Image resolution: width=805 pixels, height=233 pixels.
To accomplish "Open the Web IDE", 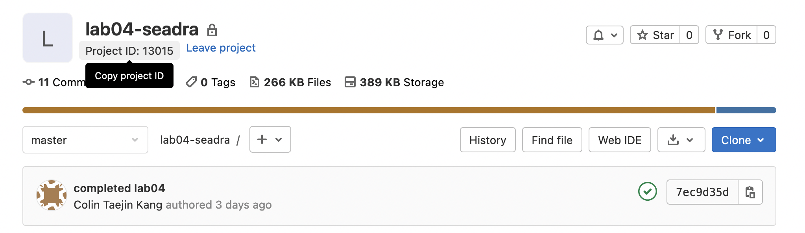I will coord(619,140).
